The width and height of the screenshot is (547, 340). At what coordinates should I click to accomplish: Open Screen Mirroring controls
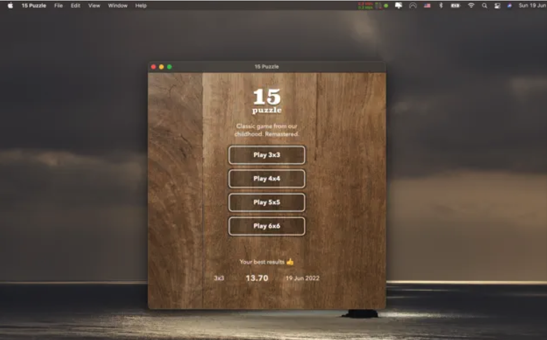tap(399, 6)
